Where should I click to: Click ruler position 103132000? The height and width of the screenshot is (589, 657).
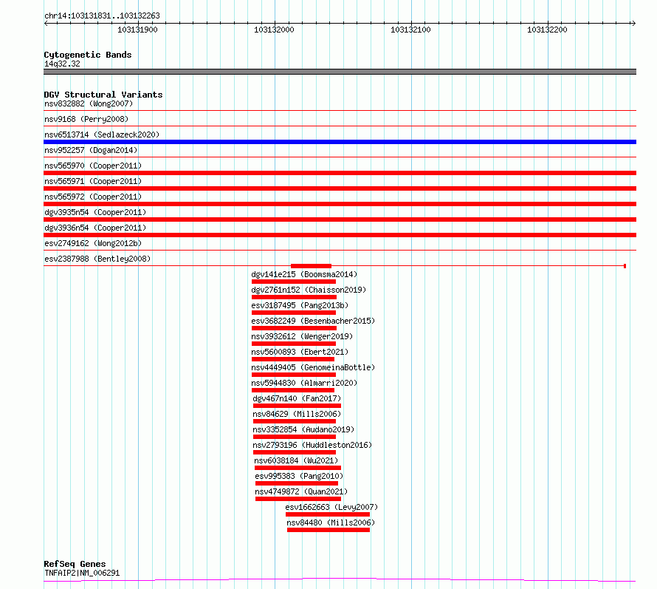coord(274,30)
